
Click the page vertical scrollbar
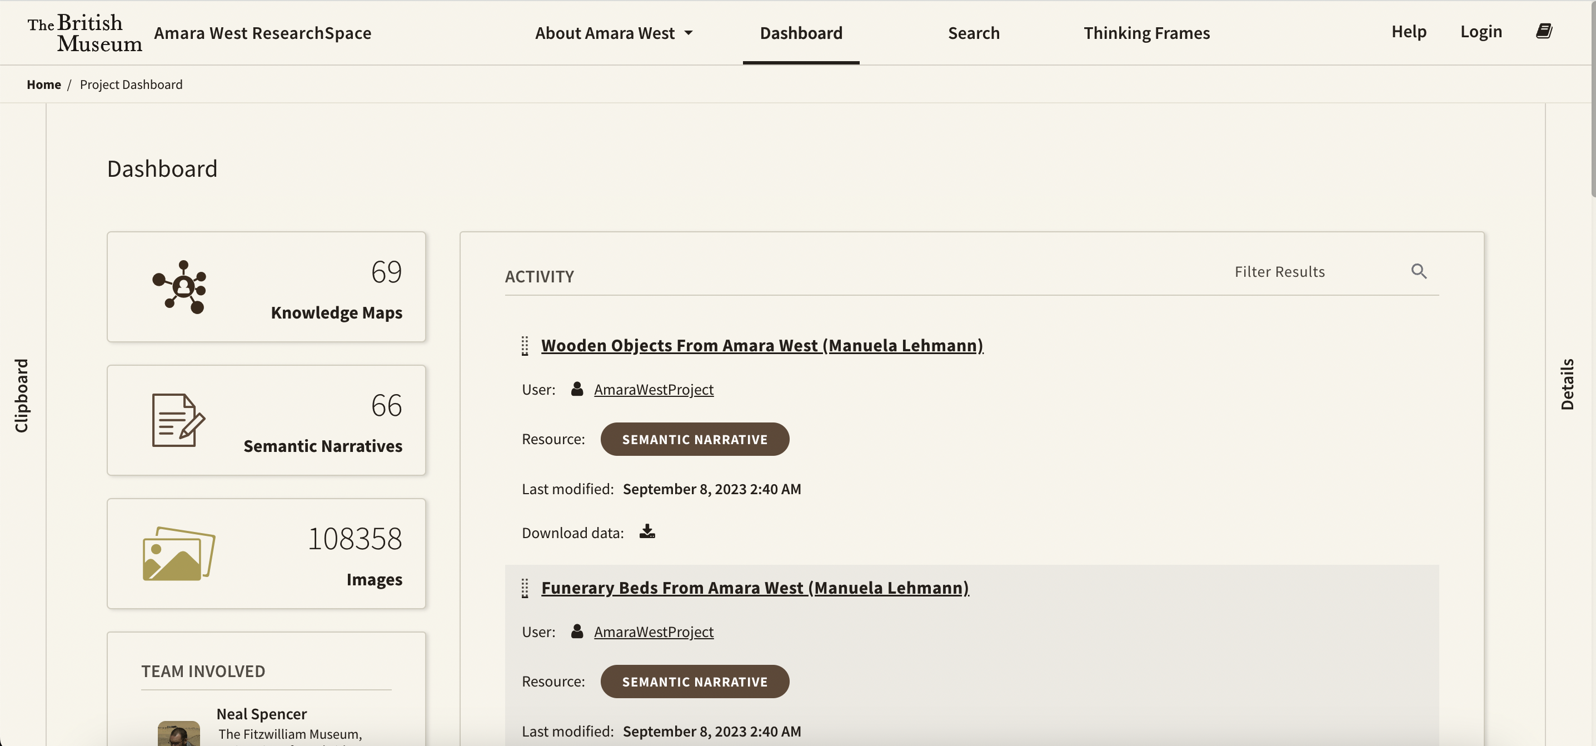click(1592, 99)
